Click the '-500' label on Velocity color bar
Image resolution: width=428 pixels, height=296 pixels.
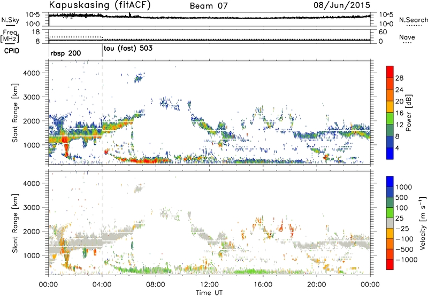tap(404, 250)
